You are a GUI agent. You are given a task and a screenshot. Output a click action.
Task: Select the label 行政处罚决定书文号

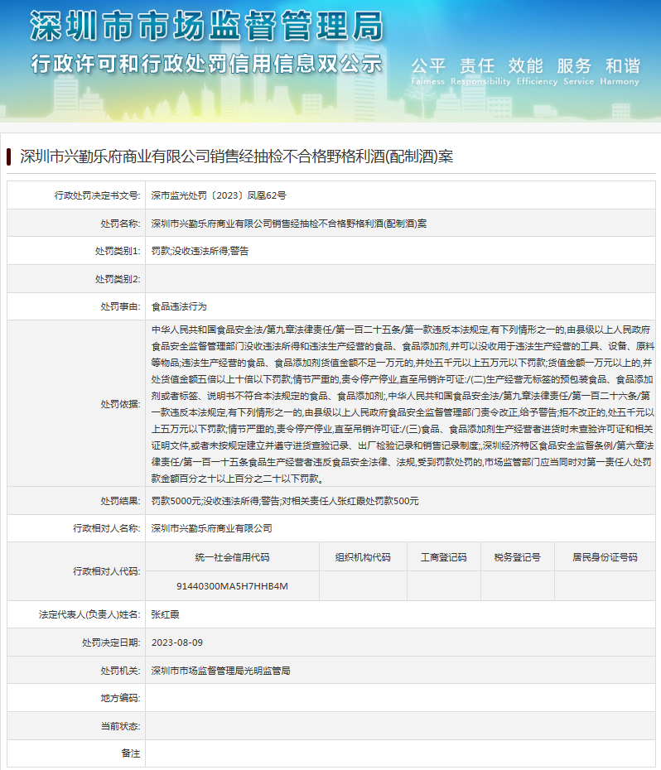[97, 195]
